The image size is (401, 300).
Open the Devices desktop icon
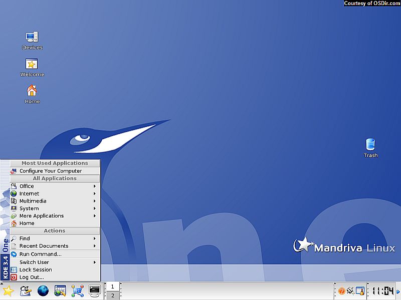pos(32,40)
